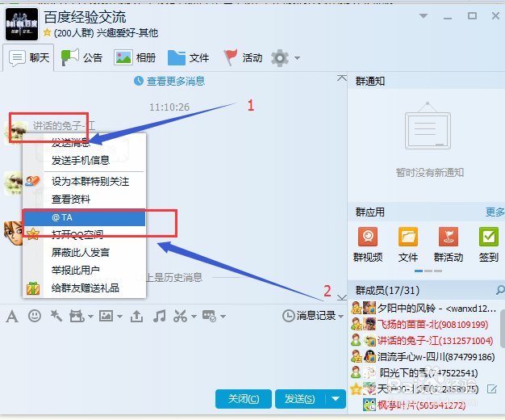Open the font settings (A) tool
This screenshot has width=505, height=420.
(12, 316)
